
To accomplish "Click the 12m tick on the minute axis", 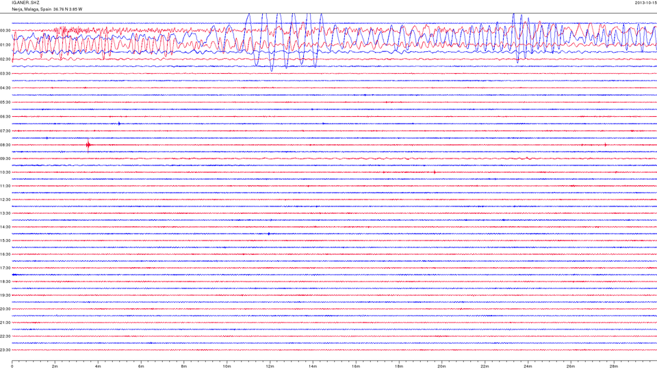I will (x=270, y=366).
